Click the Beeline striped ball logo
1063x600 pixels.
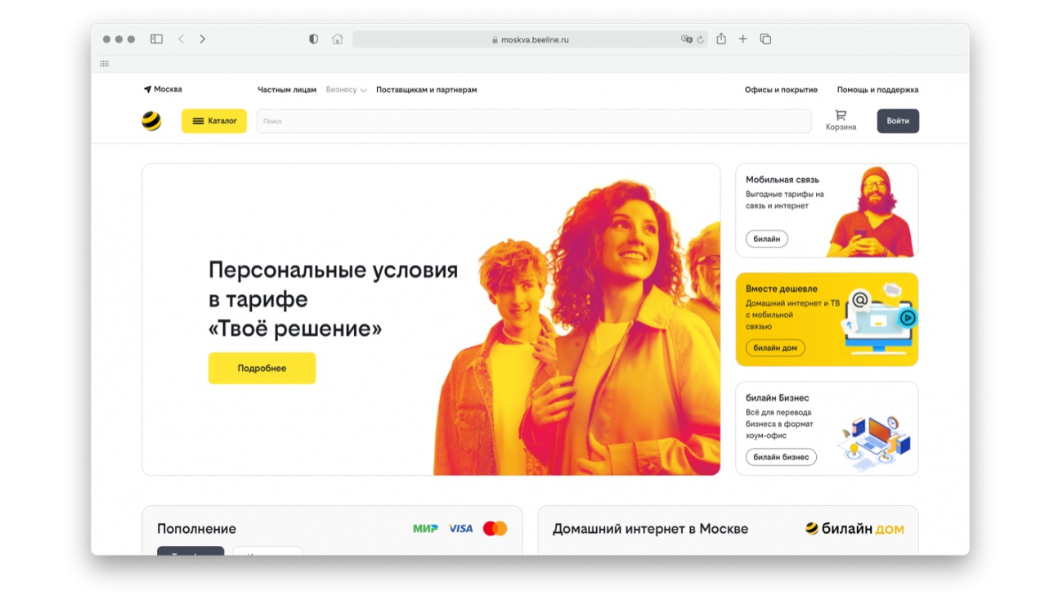[x=151, y=121]
